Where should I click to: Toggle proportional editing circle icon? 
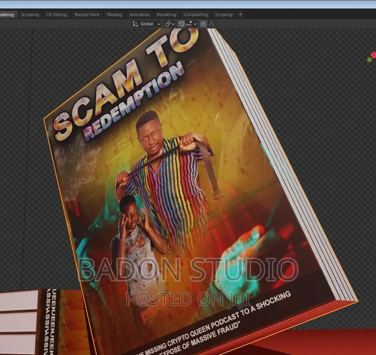pyautogui.click(x=203, y=24)
